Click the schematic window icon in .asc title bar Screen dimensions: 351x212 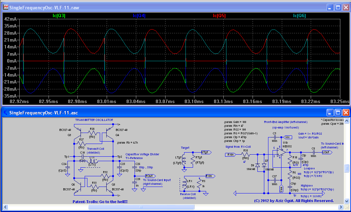pyautogui.click(x=6, y=112)
